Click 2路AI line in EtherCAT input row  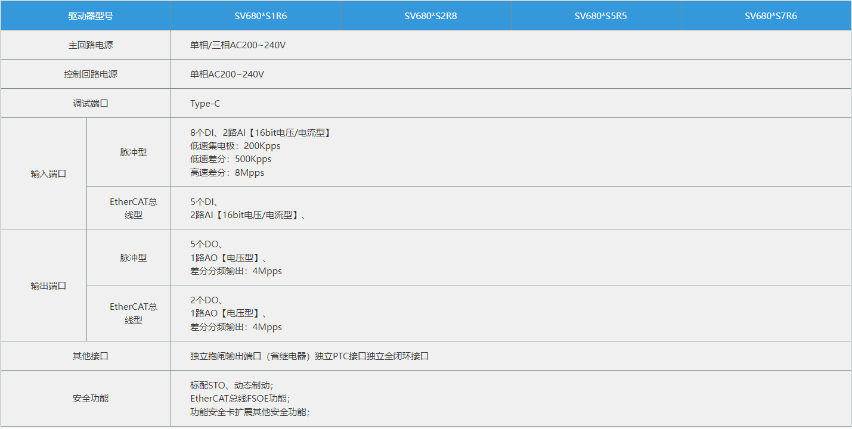(x=249, y=215)
